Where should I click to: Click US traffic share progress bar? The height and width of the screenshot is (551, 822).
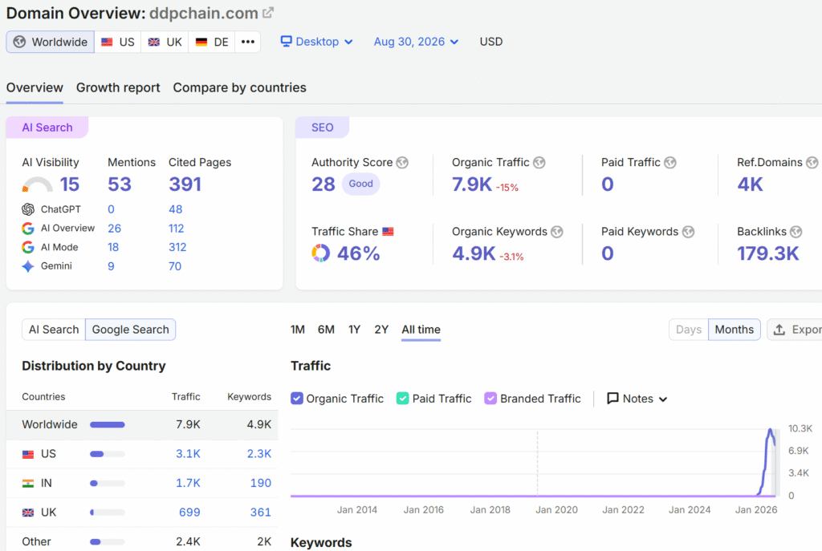point(108,454)
